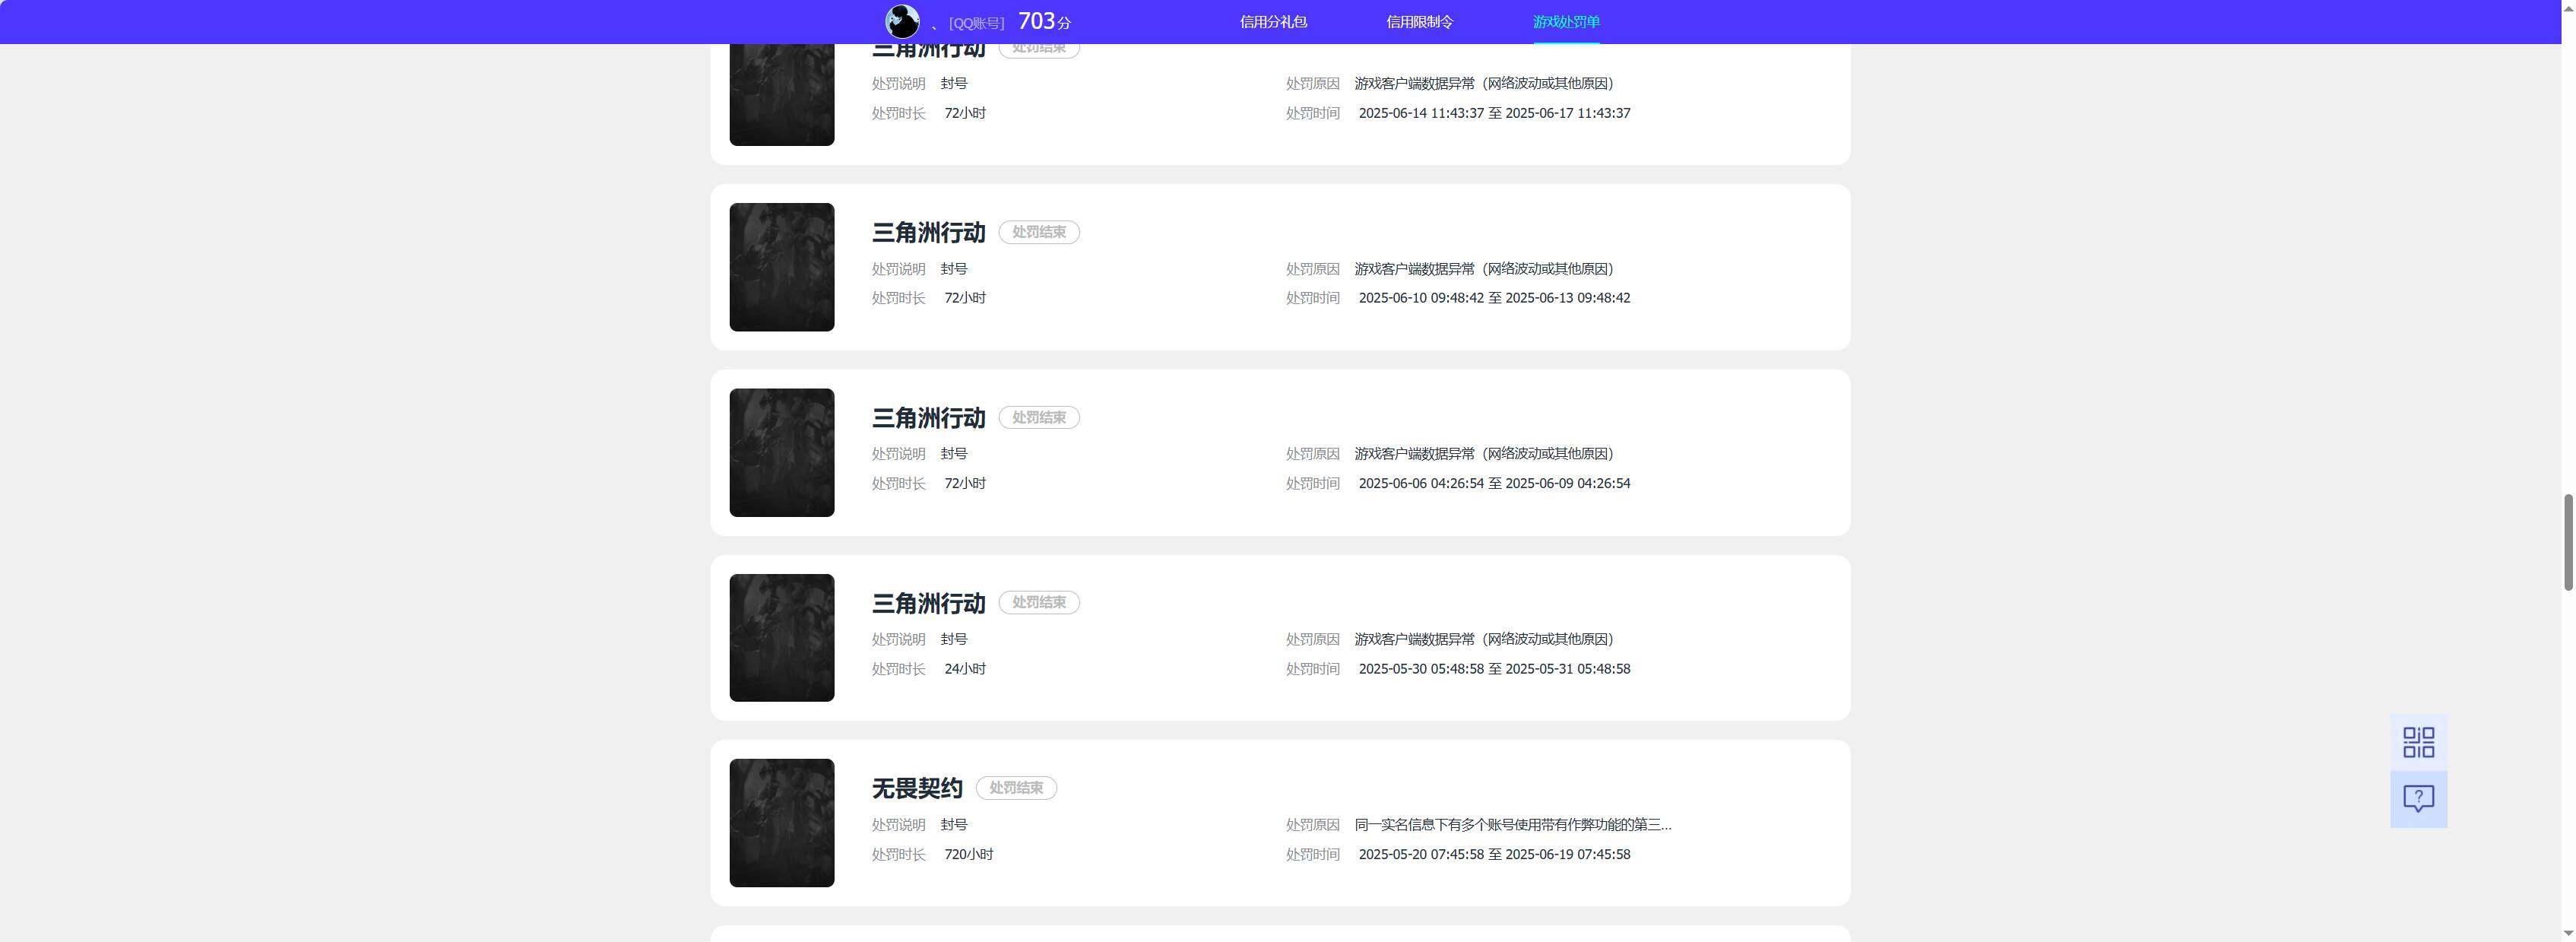Open the help question bubble icon

click(2418, 799)
